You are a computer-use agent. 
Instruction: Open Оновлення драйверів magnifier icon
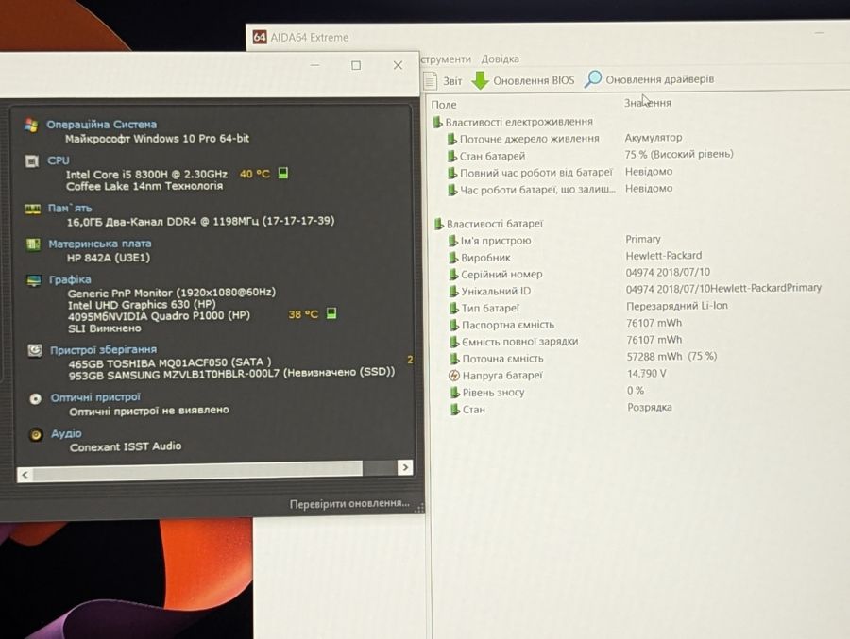[593, 78]
